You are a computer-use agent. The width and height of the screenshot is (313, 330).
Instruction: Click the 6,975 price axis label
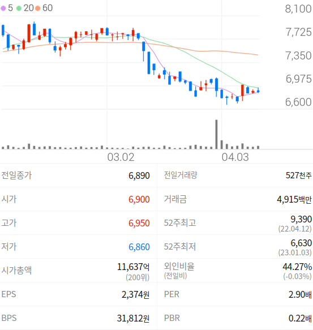click(x=298, y=79)
